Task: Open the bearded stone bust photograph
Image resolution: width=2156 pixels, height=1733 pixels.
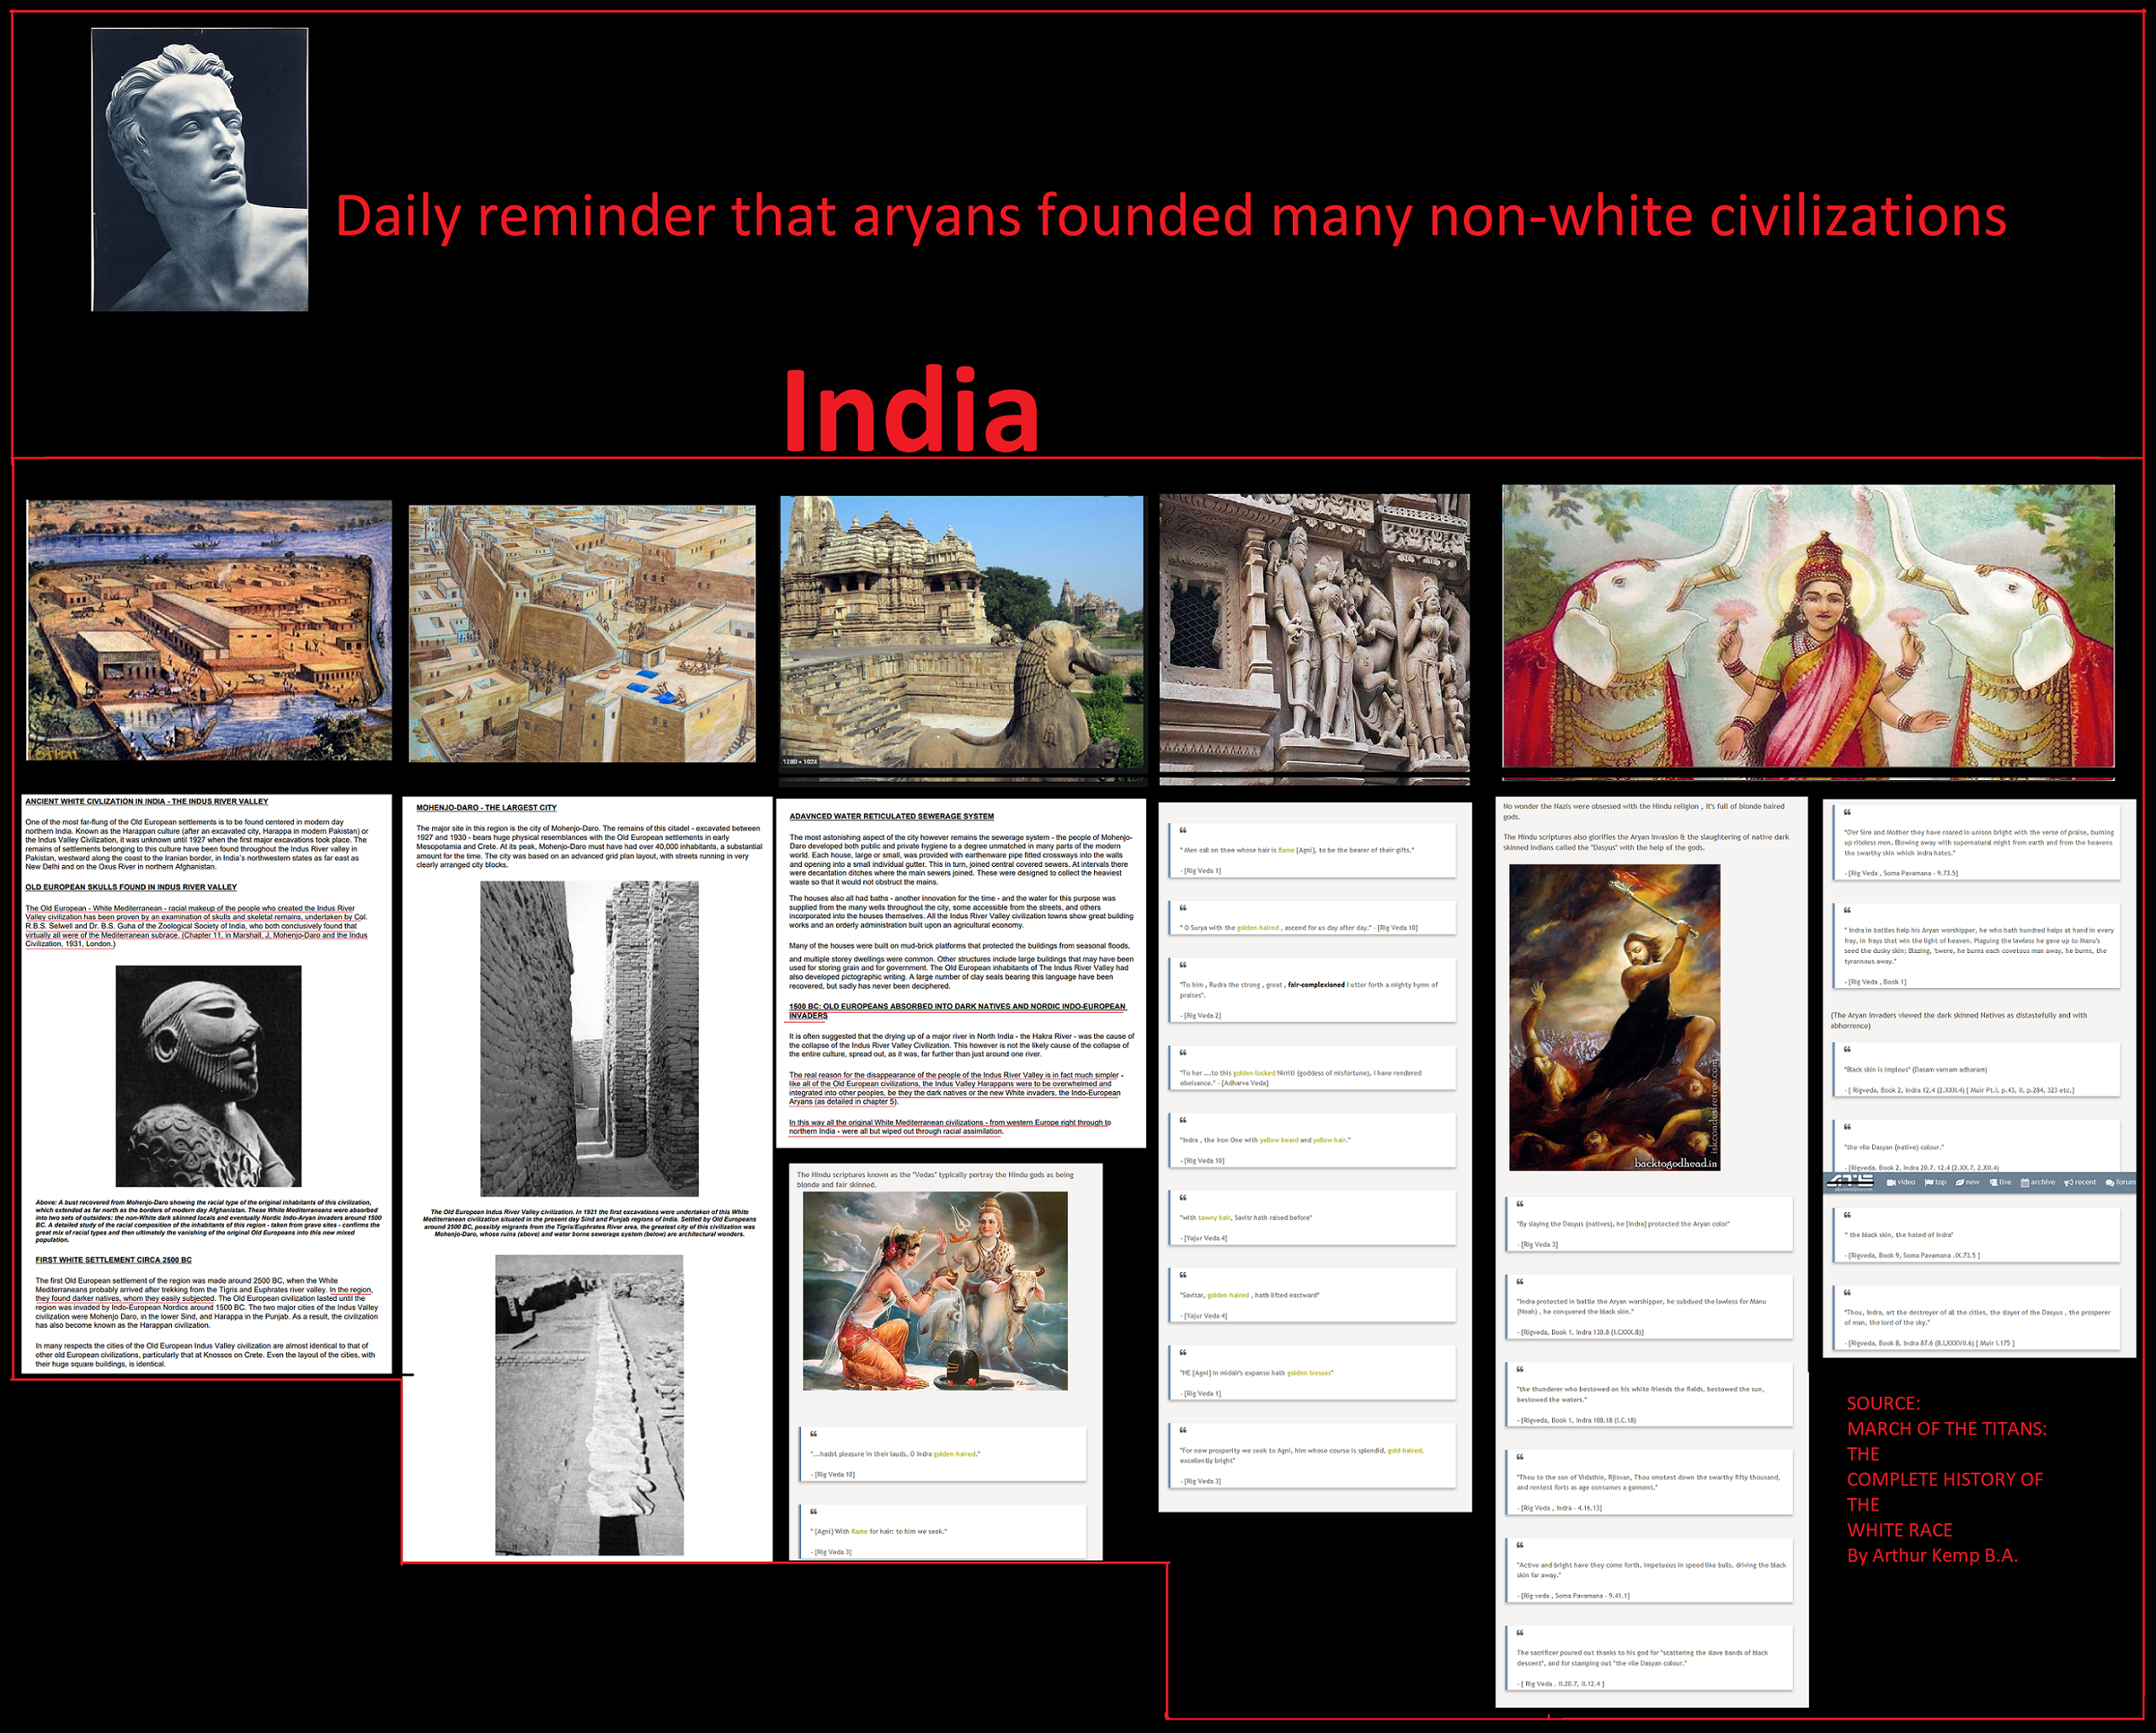Action: [x=208, y=1076]
